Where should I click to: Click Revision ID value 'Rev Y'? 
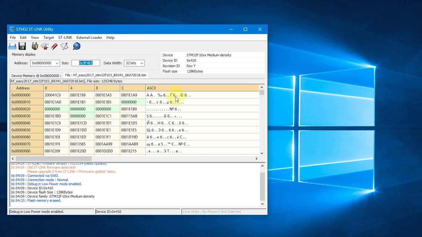[191, 66]
